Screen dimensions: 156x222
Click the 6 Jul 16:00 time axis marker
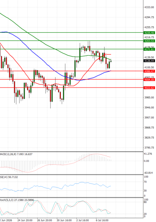(102, 220)
